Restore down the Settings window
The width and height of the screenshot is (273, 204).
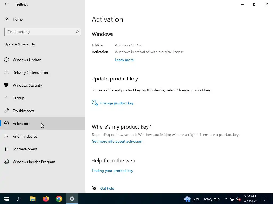click(x=255, y=4)
